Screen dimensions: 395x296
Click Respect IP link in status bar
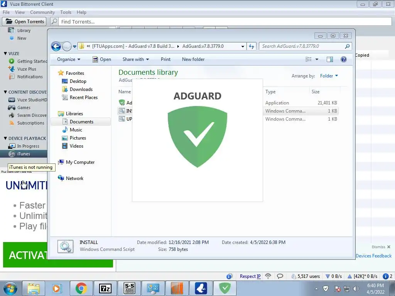pos(250,276)
